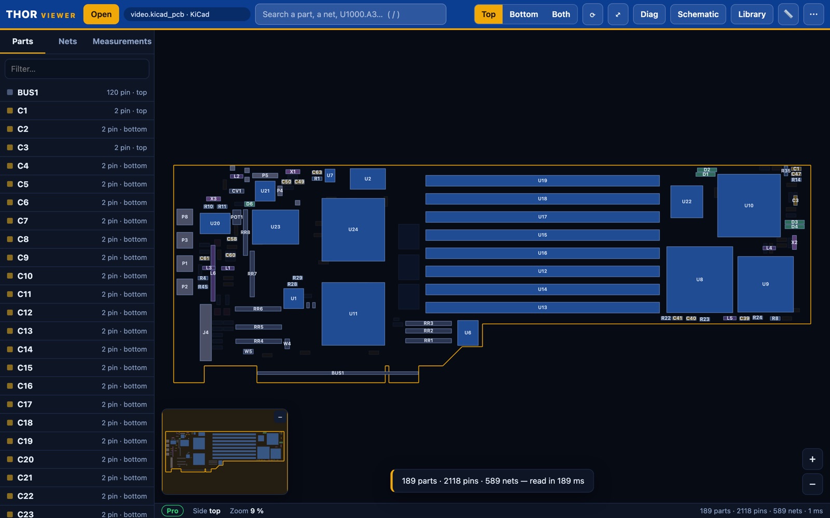Zoom in with the plus button

pyautogui.click(x=812, y=459)
